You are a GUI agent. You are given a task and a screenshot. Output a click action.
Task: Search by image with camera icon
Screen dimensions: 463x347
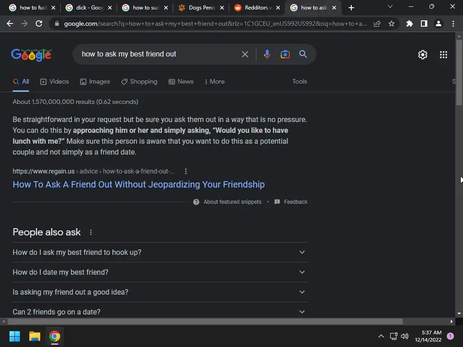[285, 54]
